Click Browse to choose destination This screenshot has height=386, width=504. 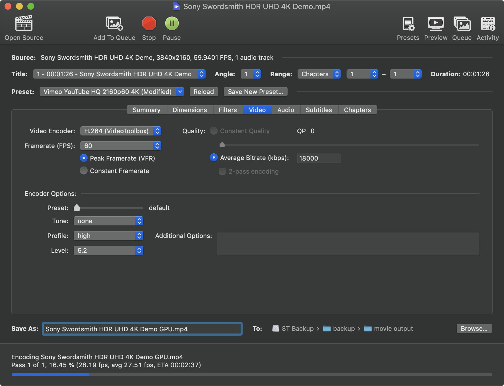click(474, 328)
